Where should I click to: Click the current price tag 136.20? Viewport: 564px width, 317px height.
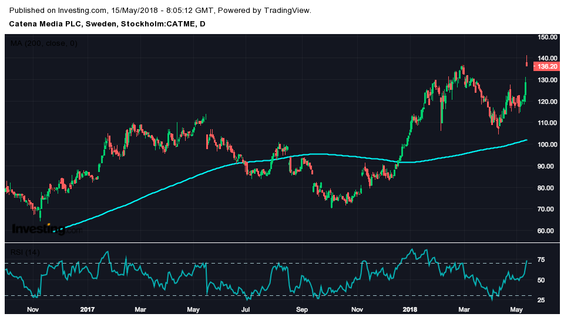(x=546, y=66)
